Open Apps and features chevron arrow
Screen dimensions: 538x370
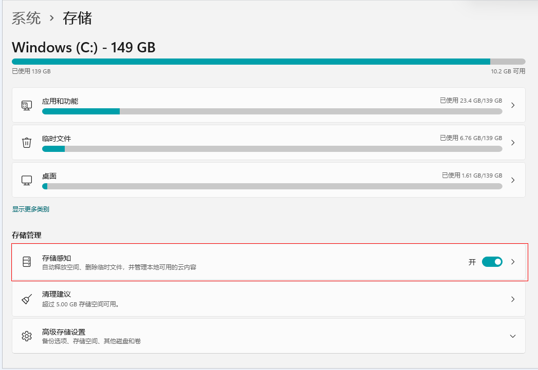click(513, 105)
